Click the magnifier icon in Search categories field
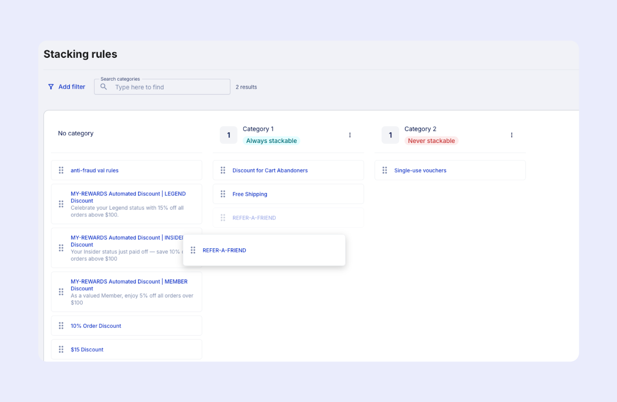The height and width of the screenshot is (402, 617). click(103, 87)
